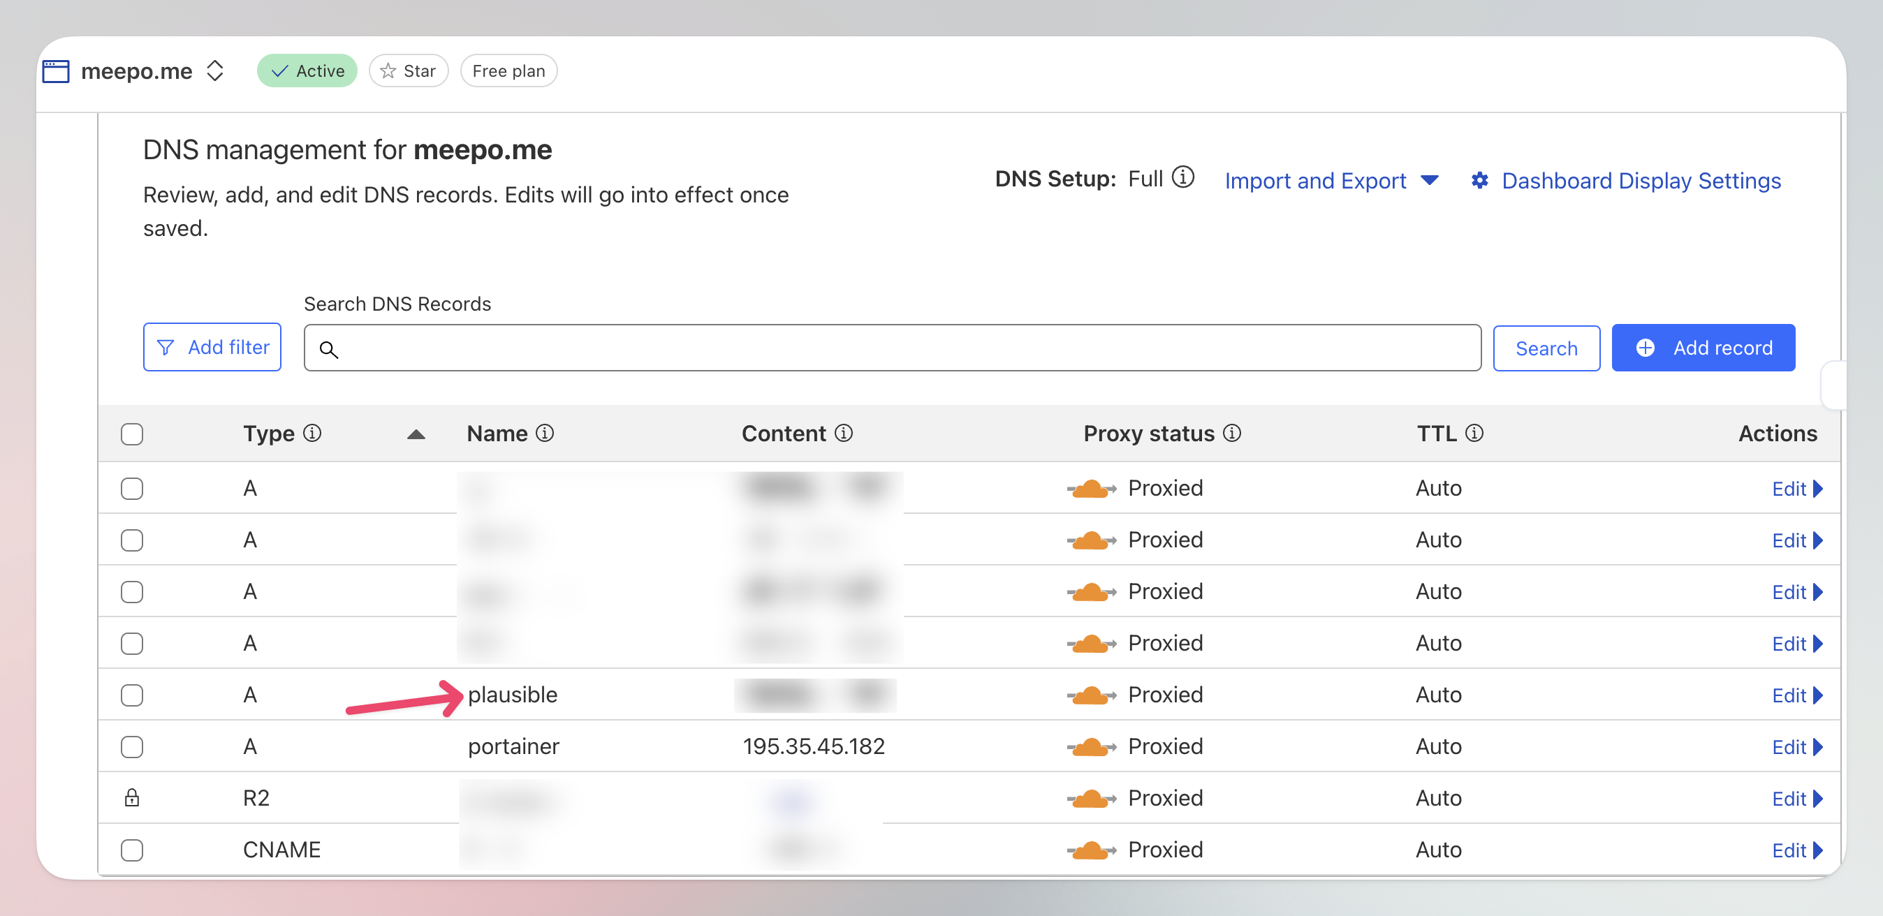
Task: Show DNS Setup info tooltip icon
Action: [x=1182, y=177]
